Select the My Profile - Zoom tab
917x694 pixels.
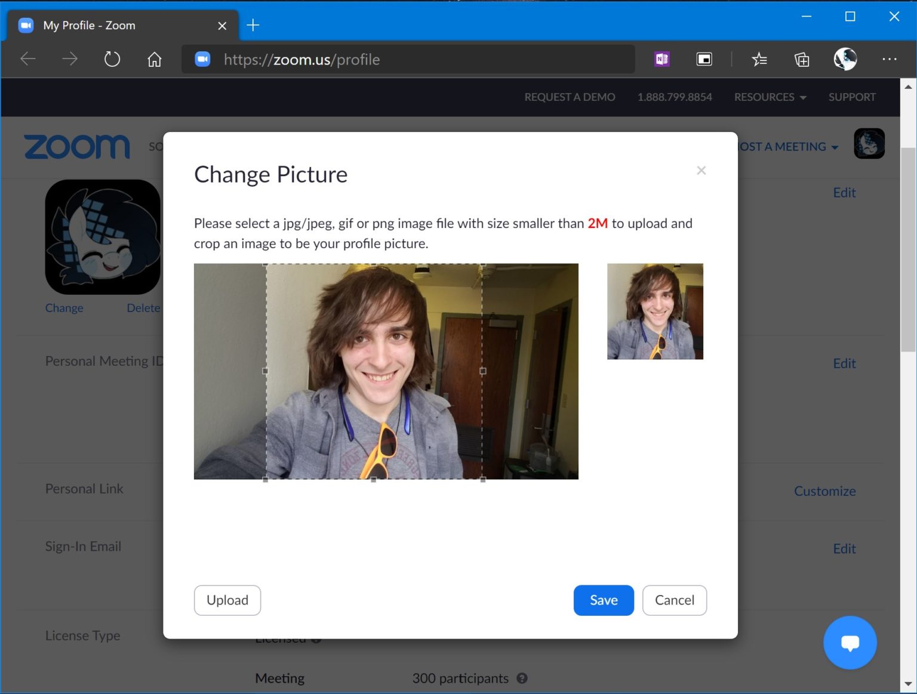[90, 25]
